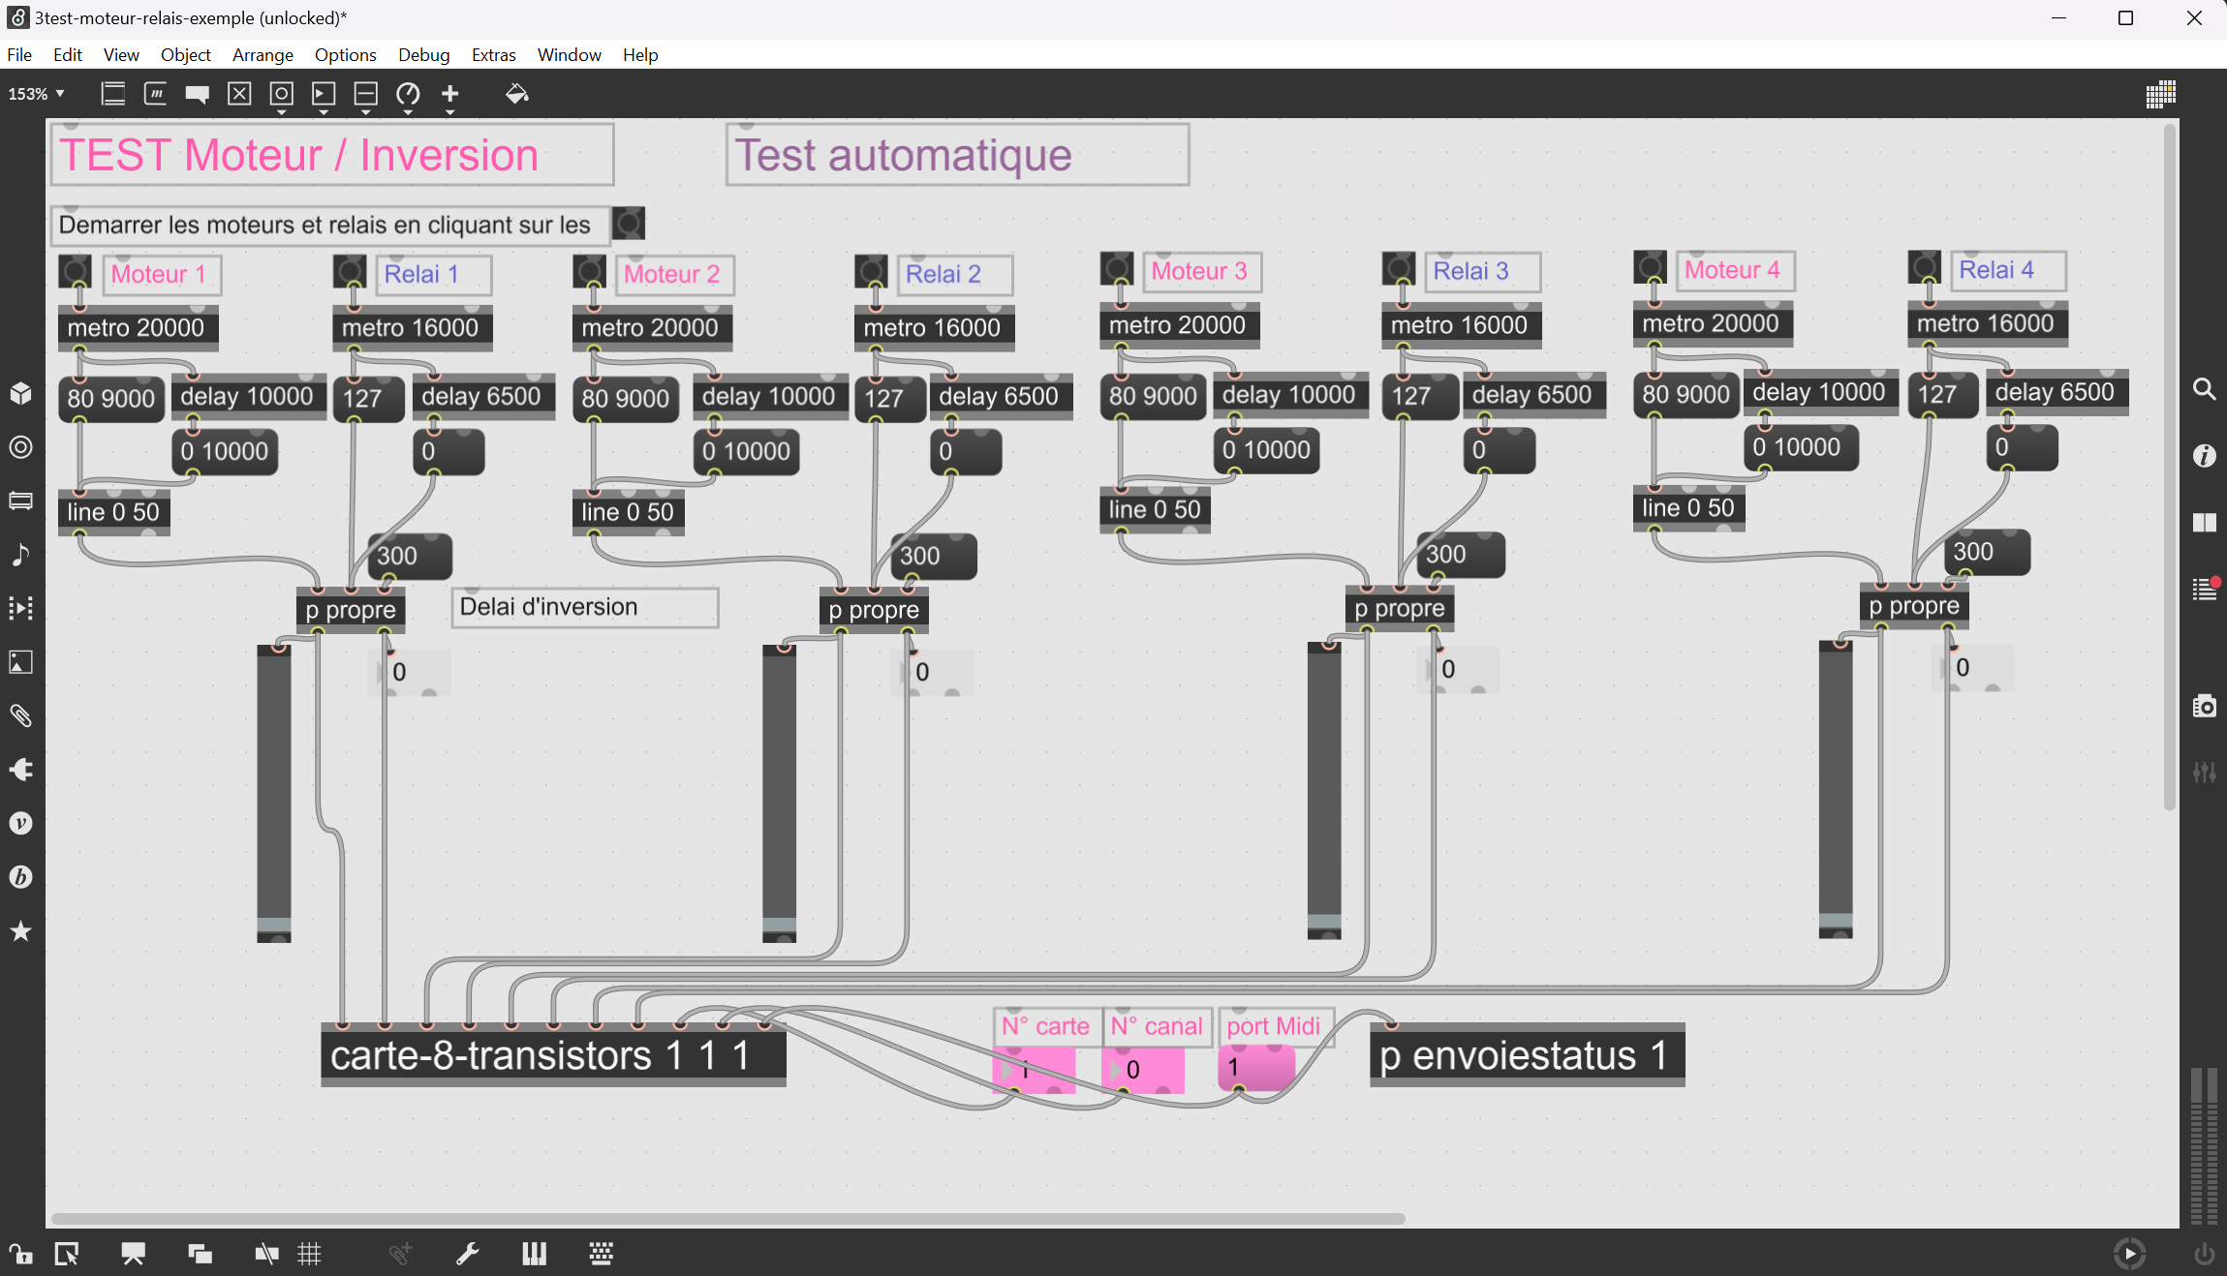This screenshot has height=1276, width=2227.
Task: Open the wrench patcher tools in the bottom bar
Action: (468, 1255)
